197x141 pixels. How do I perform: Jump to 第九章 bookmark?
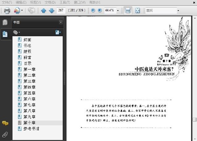30,117
